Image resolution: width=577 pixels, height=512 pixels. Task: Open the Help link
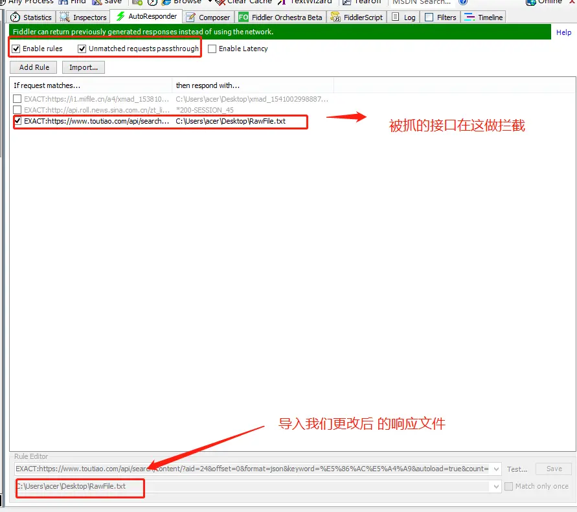563,32
